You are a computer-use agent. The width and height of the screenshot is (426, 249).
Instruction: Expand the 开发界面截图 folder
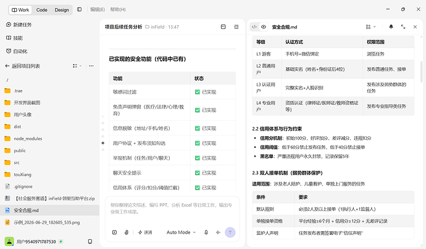[49, 103]
